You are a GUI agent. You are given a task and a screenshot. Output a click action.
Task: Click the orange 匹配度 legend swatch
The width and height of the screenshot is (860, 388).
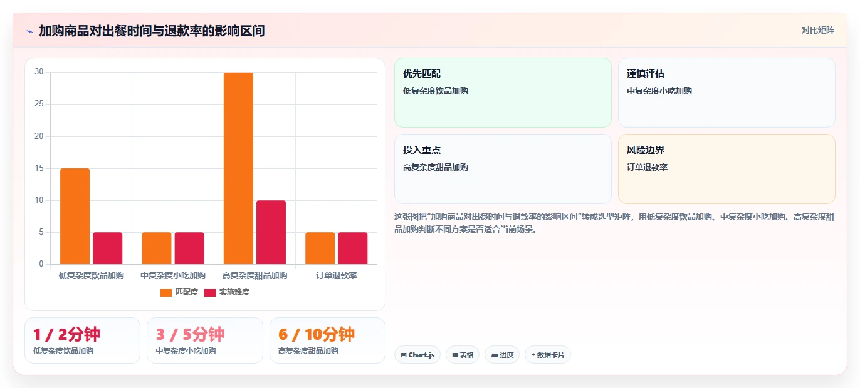(x=166, y=292)
